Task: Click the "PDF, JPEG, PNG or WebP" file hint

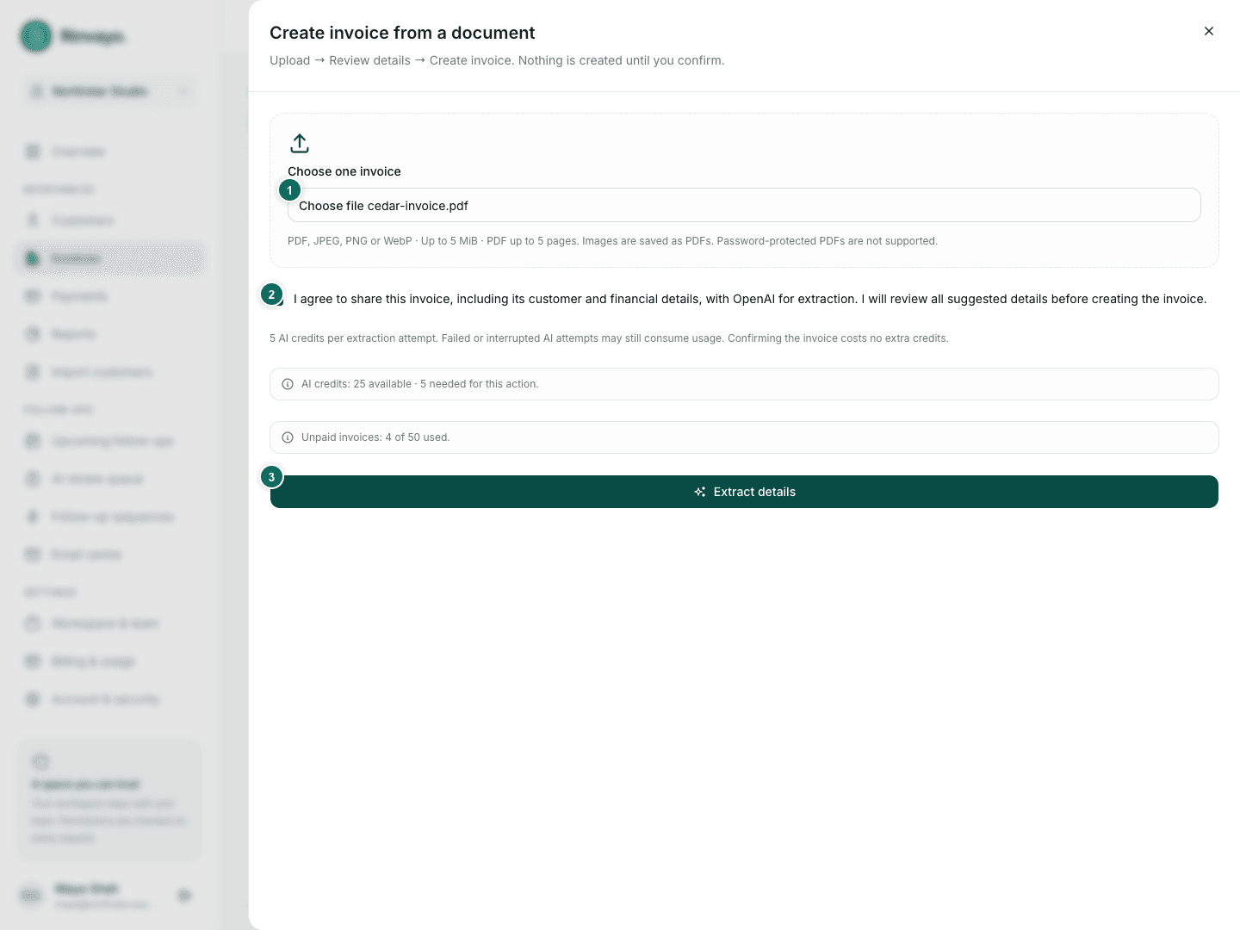Action: click(x=612, y=241)
